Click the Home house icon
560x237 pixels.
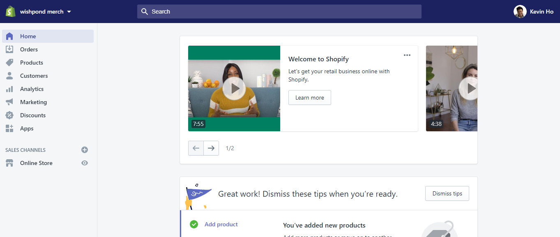coord(9,36)
